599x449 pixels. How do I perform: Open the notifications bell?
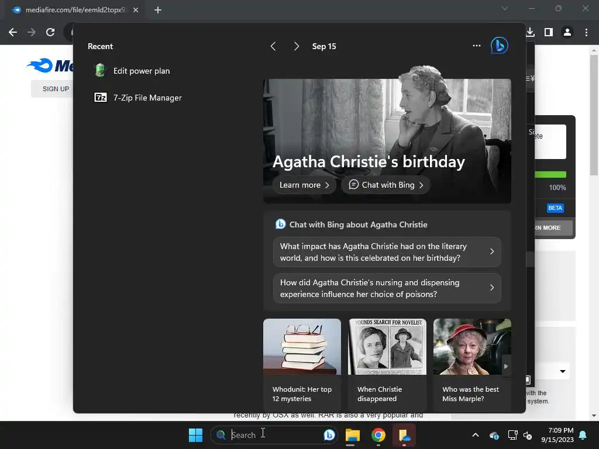[583, 435]
